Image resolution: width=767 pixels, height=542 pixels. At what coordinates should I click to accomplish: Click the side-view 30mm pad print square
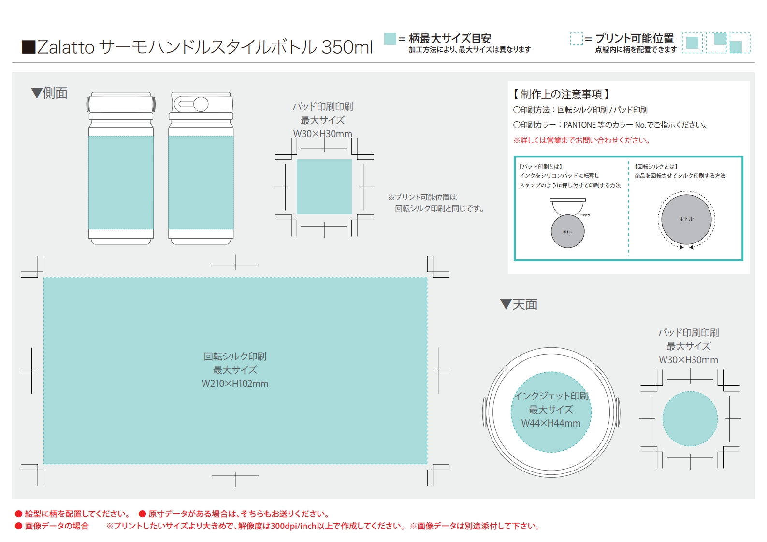(324, 187)
